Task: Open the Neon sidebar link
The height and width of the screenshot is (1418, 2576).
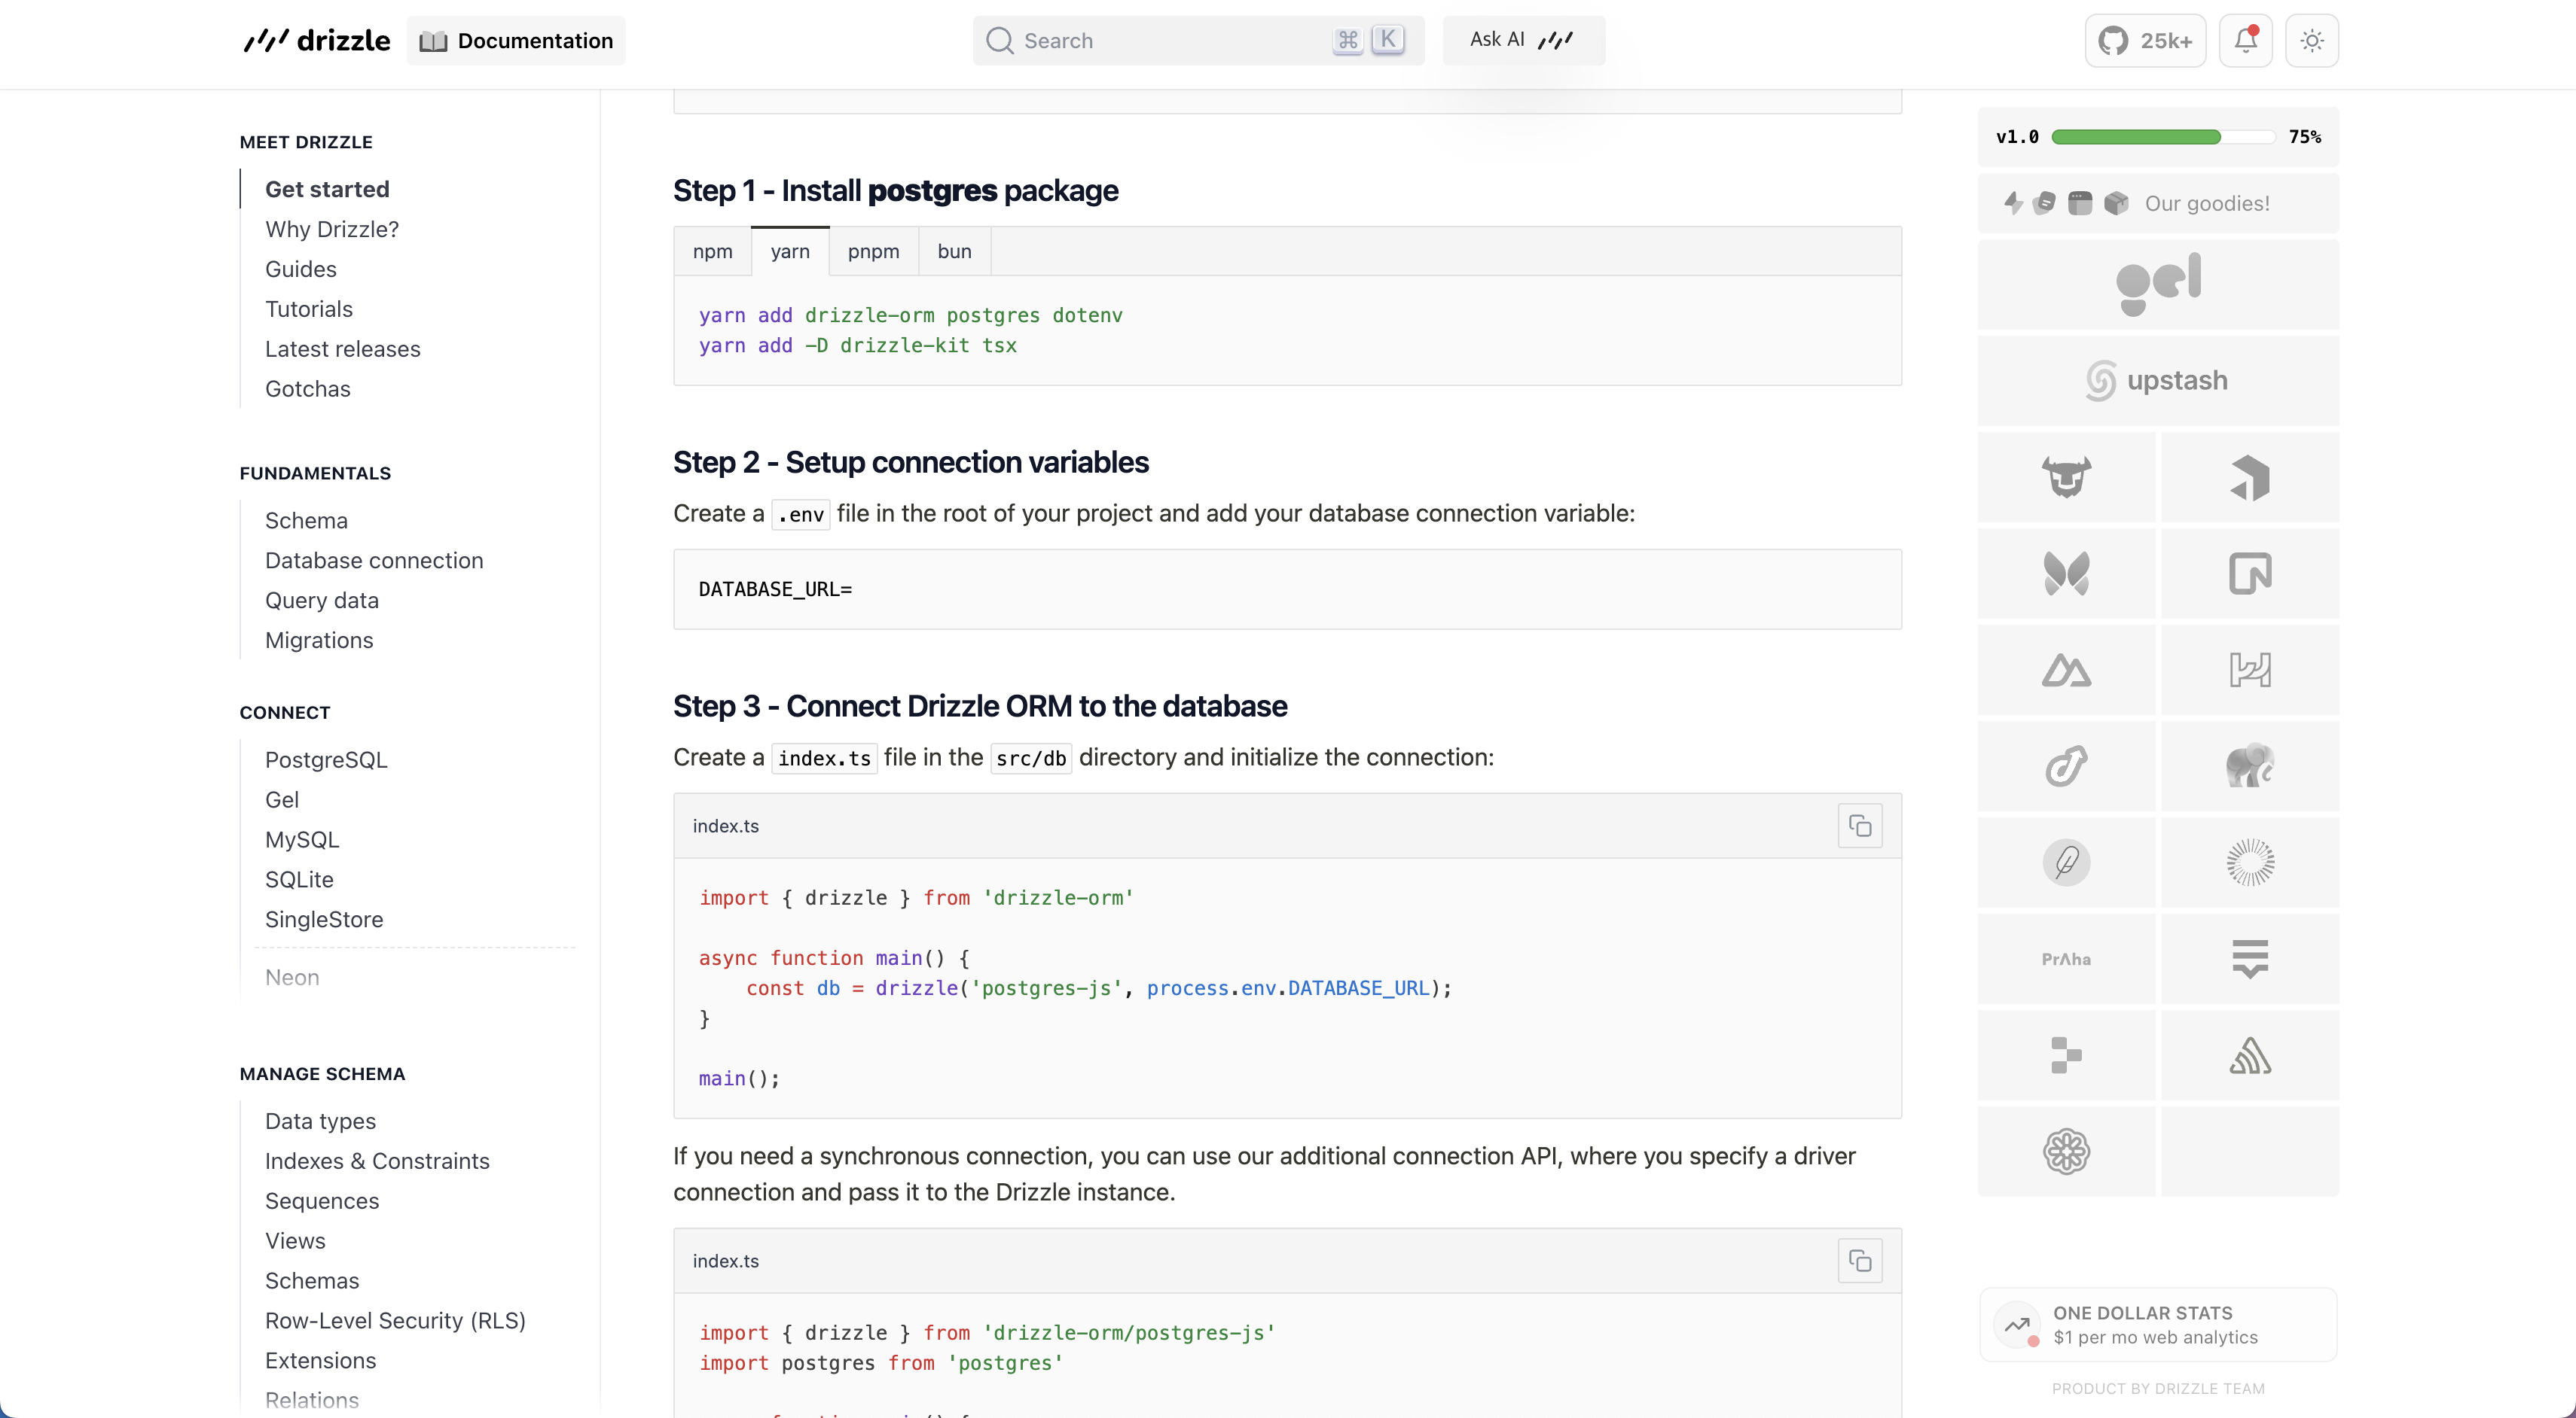Action: [x=292, y=977]
